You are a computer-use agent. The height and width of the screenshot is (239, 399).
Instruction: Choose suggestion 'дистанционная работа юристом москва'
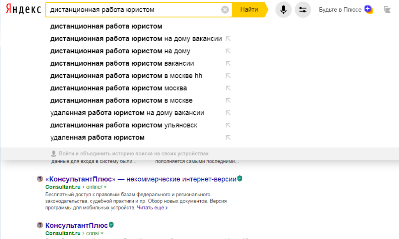pos(118,88)
